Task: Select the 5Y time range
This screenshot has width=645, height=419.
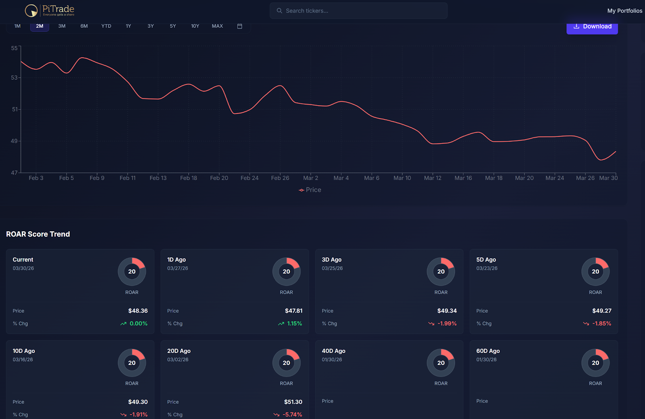Action: 173,26
